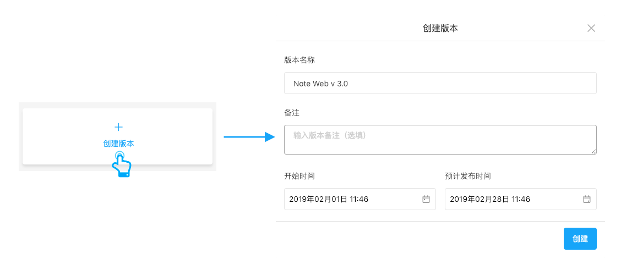Grab the 备注 textarea resize handle
This screenshot has width=621, height=275.
tap(594, 152)
